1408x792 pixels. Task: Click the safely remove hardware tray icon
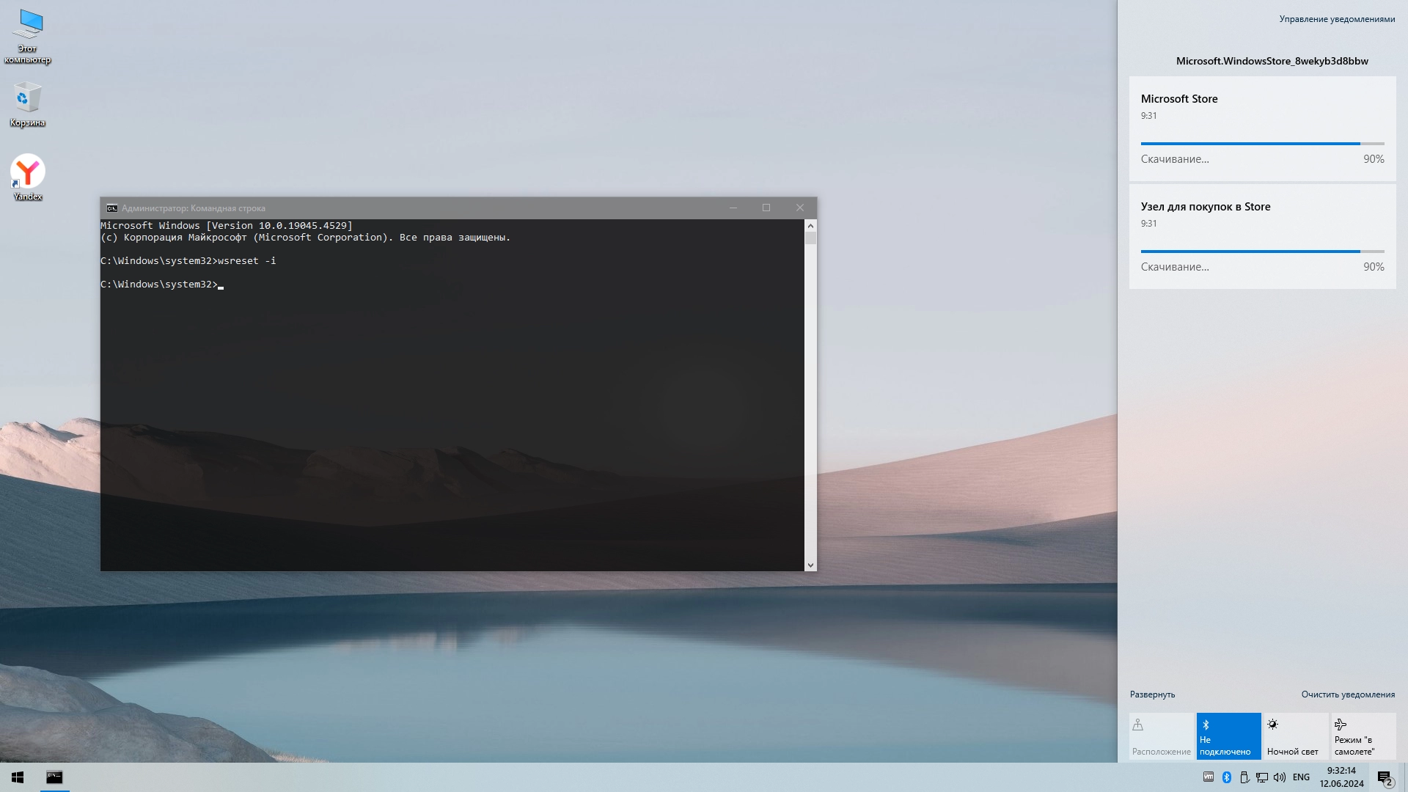tap(1244, 777)
